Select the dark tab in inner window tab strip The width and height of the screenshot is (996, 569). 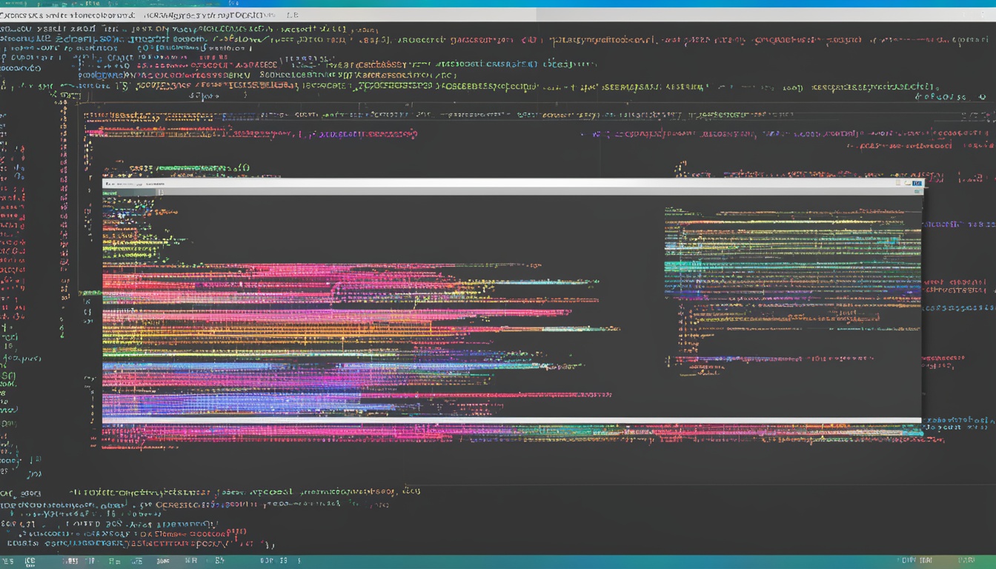click(129, 192)
